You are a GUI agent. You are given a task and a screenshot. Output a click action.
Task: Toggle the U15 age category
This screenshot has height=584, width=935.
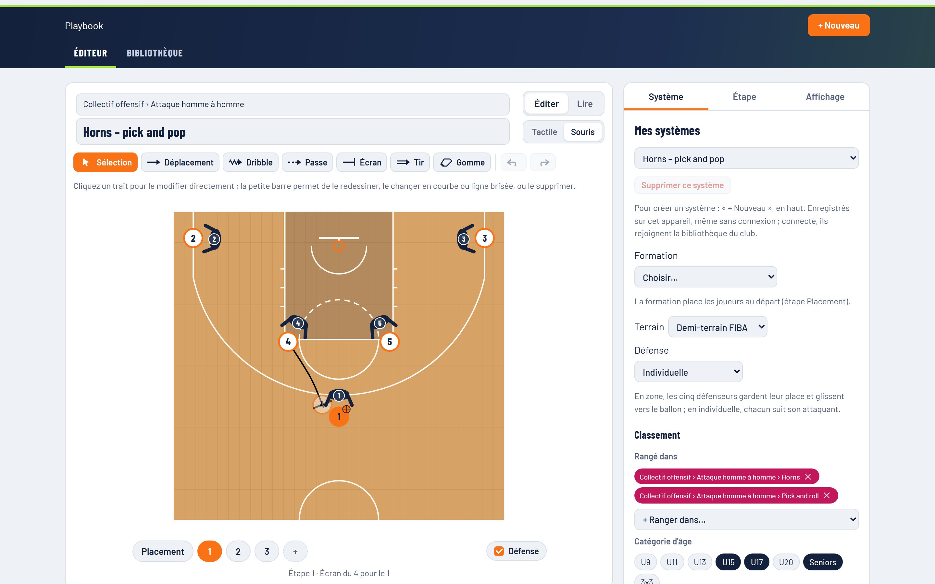[728, 562]
